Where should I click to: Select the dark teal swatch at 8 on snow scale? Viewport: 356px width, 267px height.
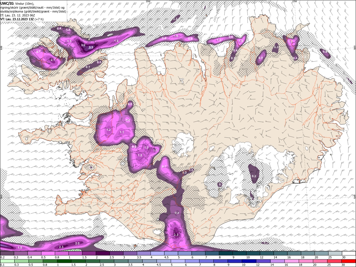pyautogui.click(x=226, y=253)
